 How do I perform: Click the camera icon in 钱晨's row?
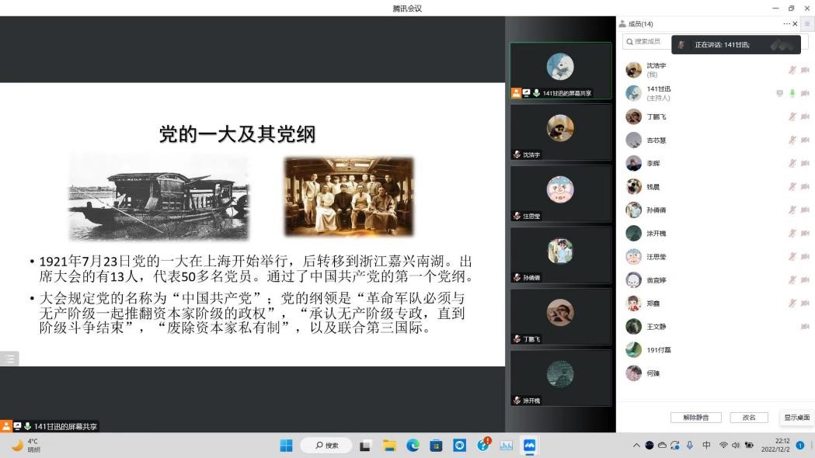pyautogui.click(x=805, y=186)
